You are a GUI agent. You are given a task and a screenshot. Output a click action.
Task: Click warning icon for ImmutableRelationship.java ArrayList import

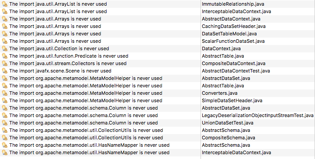pos(5,4)
